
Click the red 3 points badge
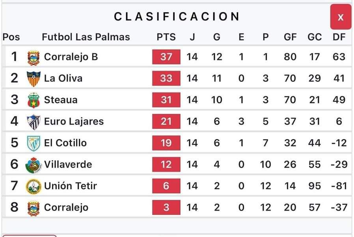pyautogui.click(x=166, y=207)
